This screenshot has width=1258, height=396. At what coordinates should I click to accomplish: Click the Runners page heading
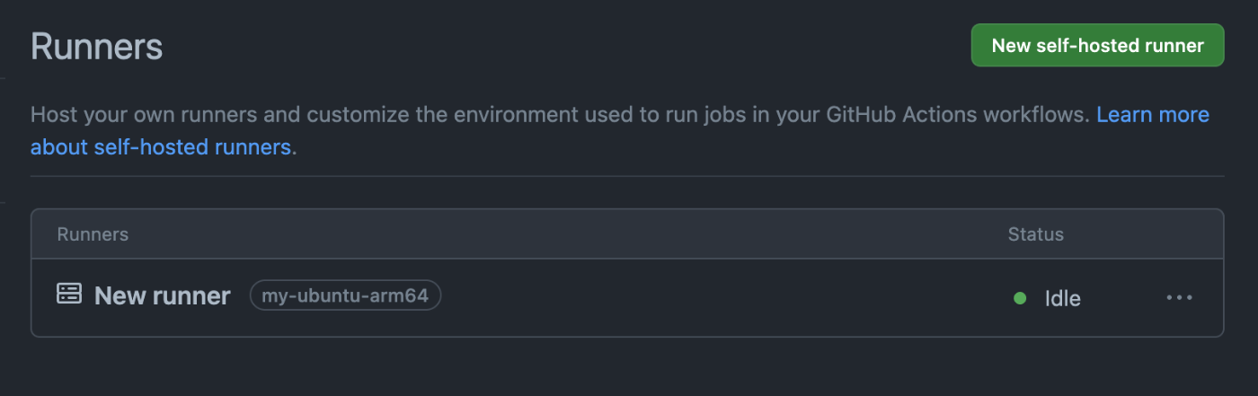click(97, 47)
